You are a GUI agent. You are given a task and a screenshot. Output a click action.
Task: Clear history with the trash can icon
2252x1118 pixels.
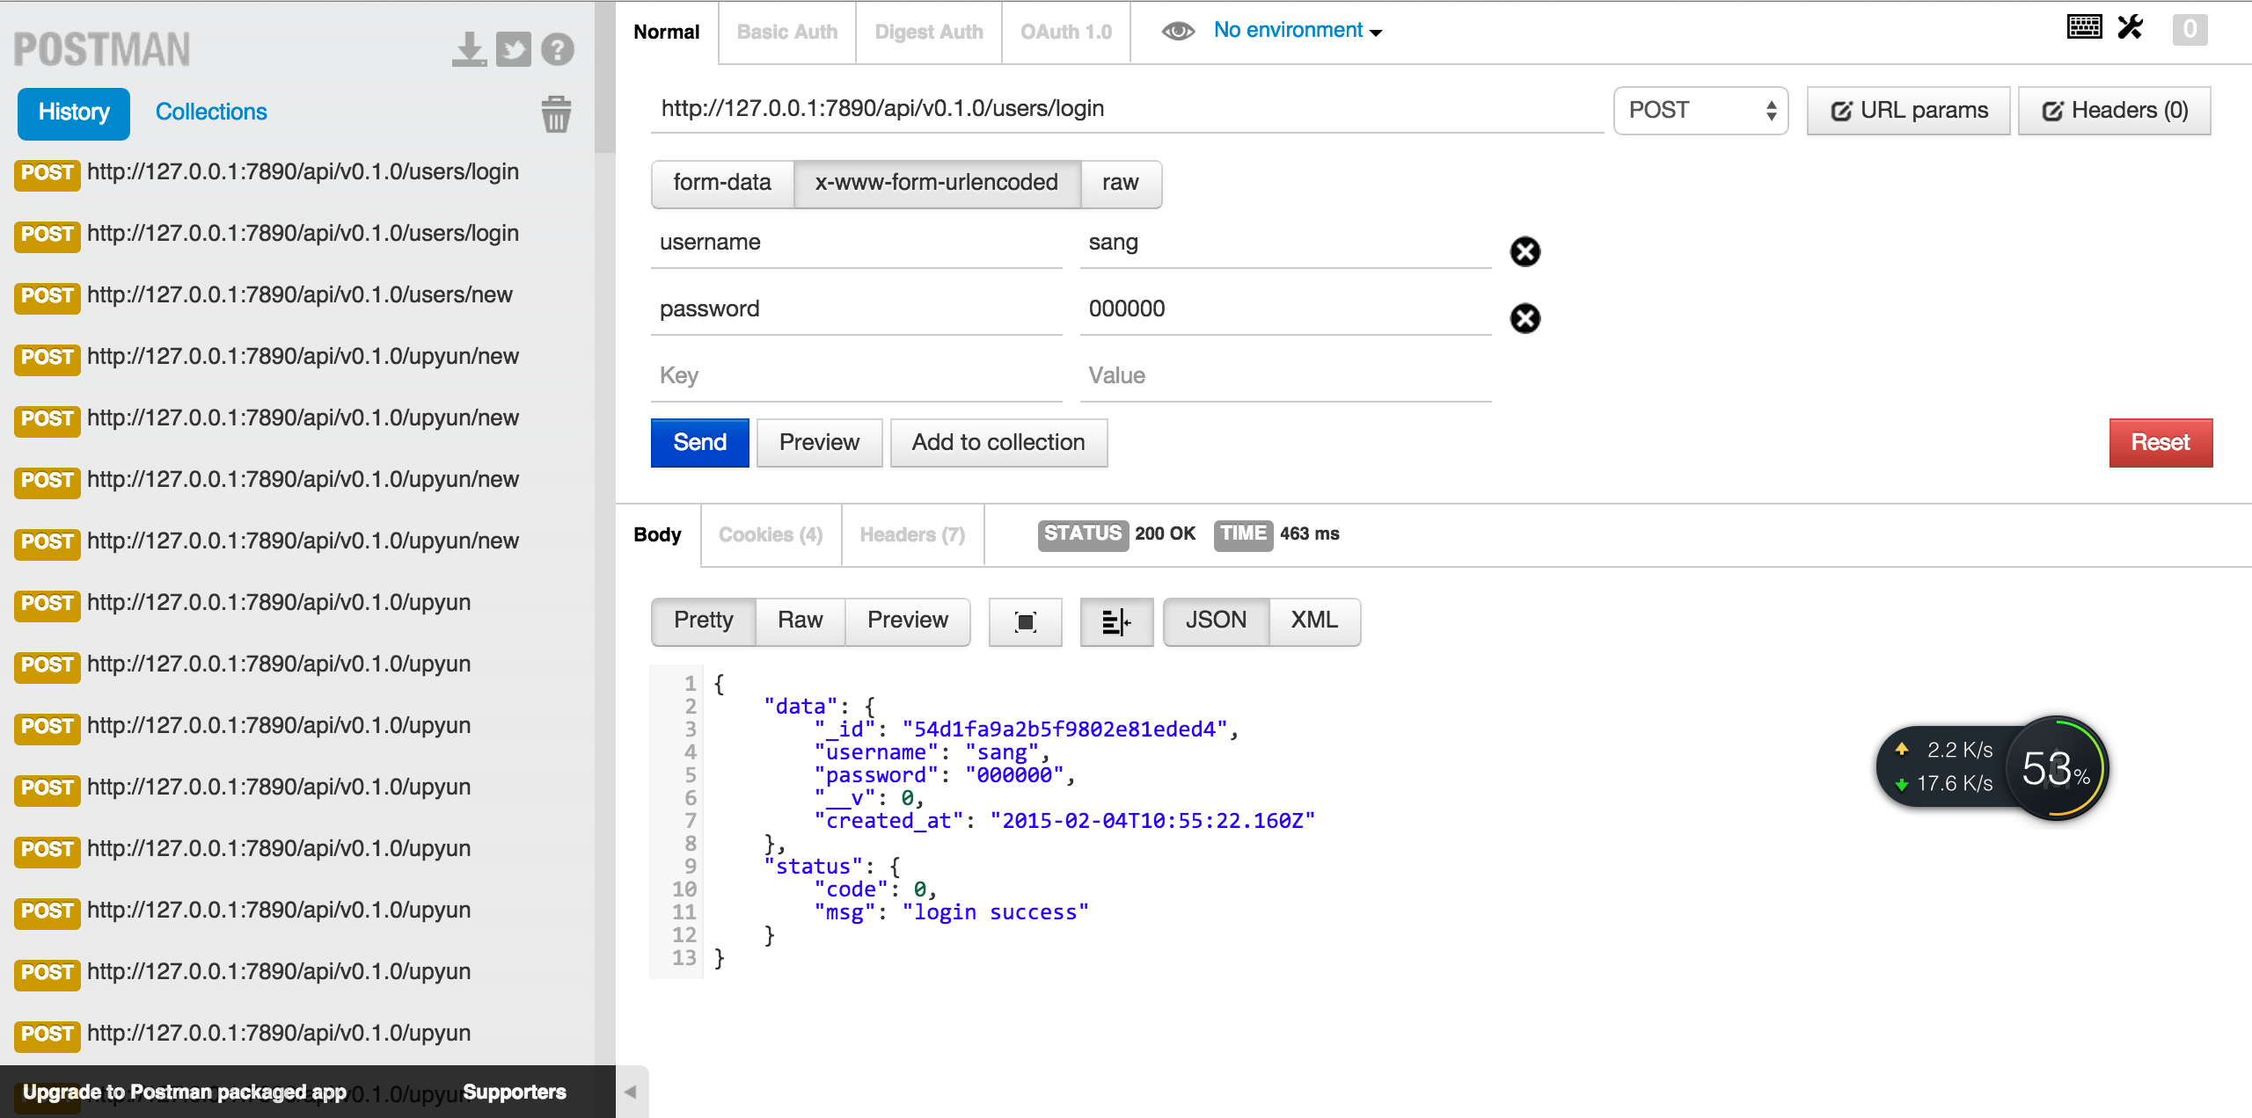pyautogui.click(x=555, y=114)
